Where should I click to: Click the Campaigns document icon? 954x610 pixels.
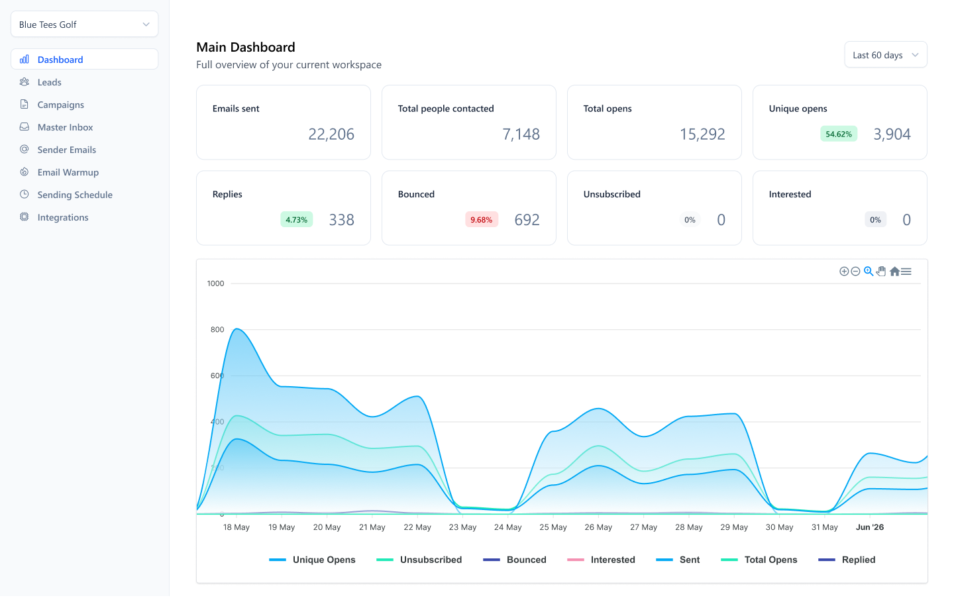[25, 105]
